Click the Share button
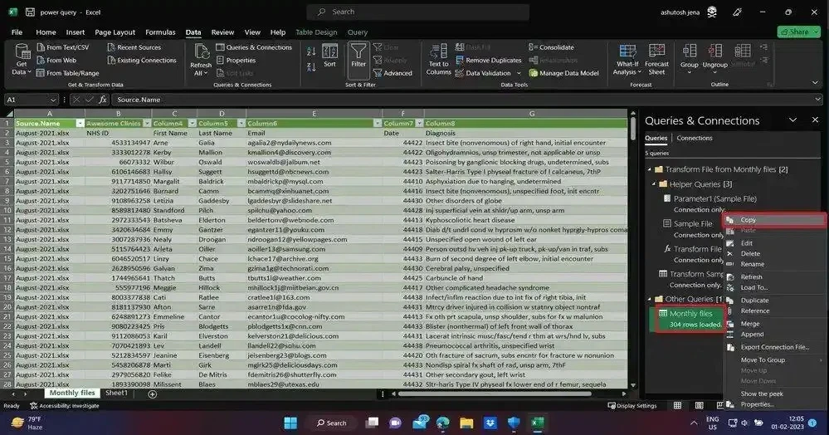 [x=798, y=32]
